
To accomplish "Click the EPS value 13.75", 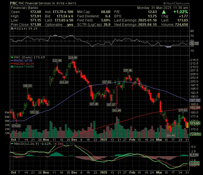I will point(152,16).
